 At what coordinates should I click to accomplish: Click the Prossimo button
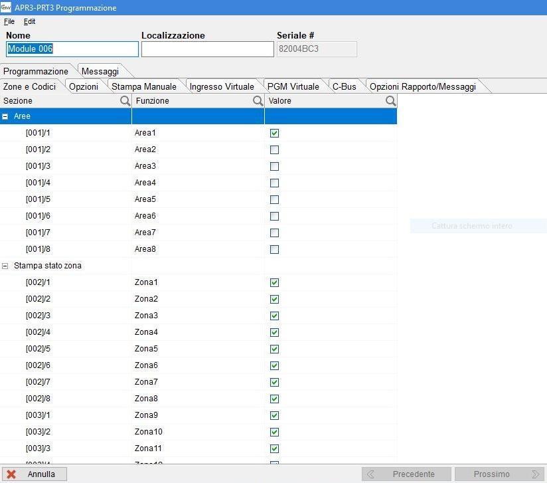(x=500, y=474)
